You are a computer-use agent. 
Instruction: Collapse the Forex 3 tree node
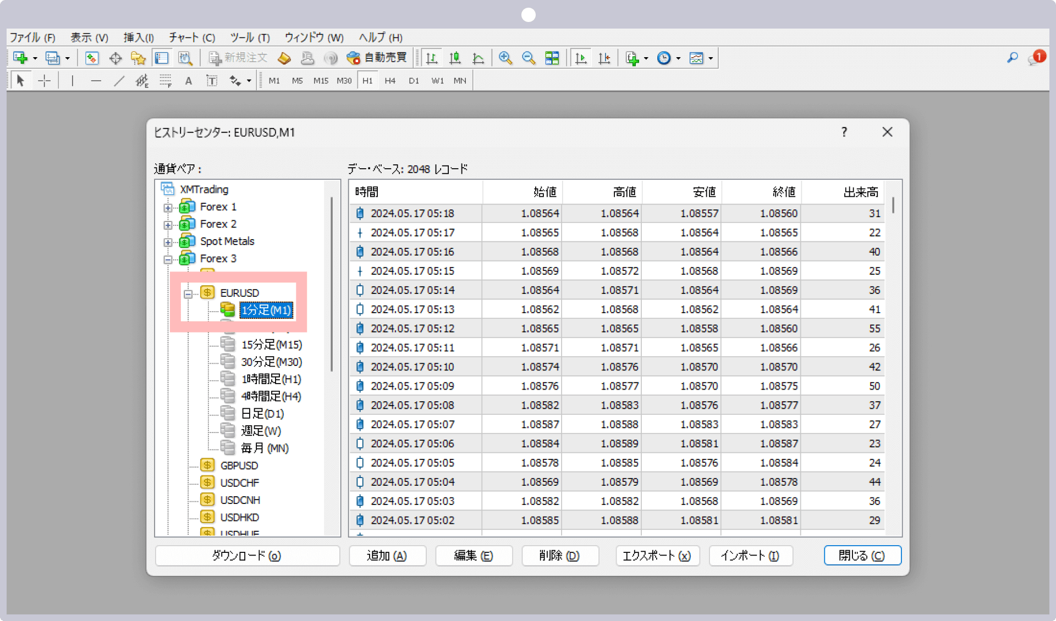[x=168, y=259]
